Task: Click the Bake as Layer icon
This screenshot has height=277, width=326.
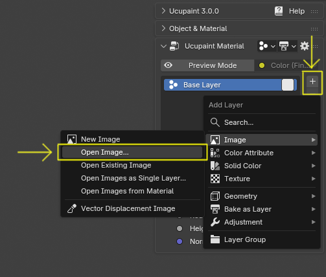Action: [x=215, y=209]
